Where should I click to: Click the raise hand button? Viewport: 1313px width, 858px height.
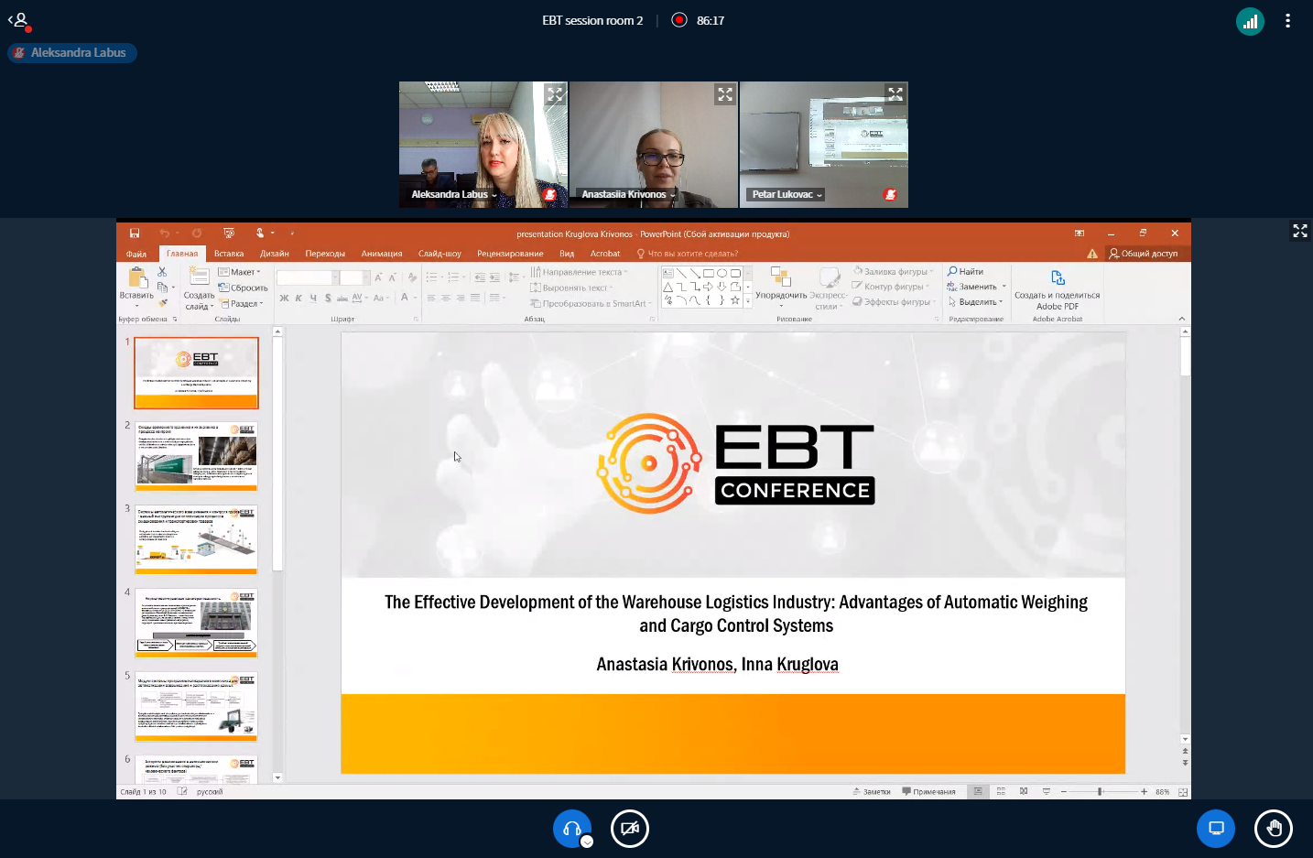click(x=1274, y=829)
